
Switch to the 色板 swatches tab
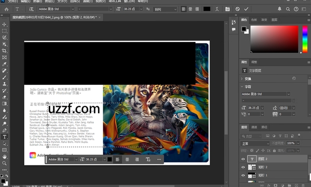click(x=254, y=20)
